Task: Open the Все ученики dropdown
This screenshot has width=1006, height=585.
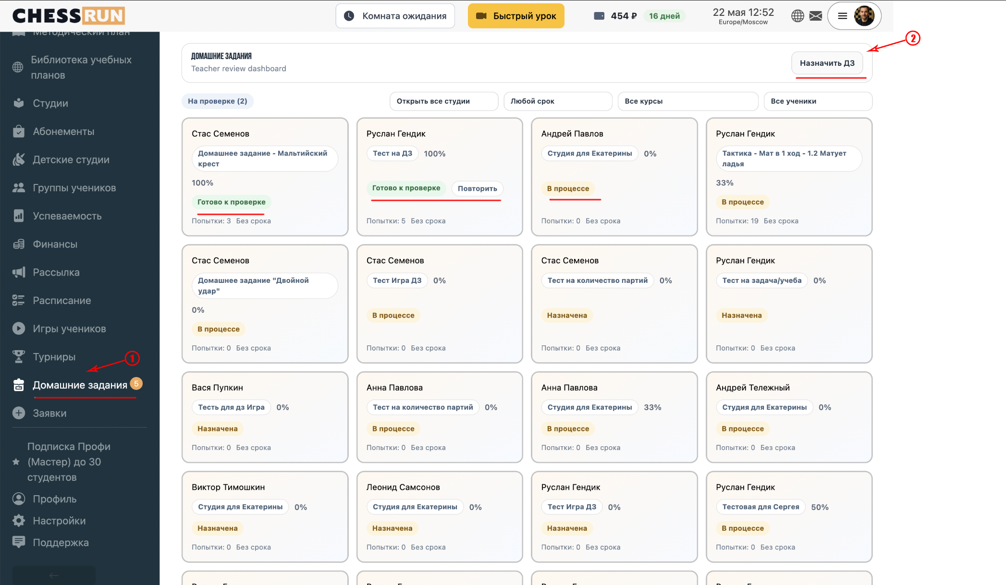Action: tap(818, 101)
